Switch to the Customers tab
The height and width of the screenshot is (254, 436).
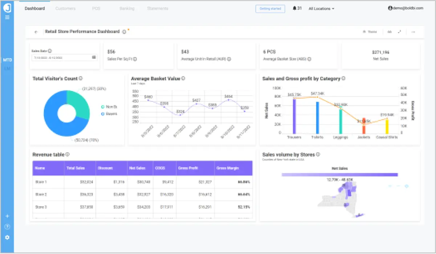pyautogui.click(x=65, y=8)
